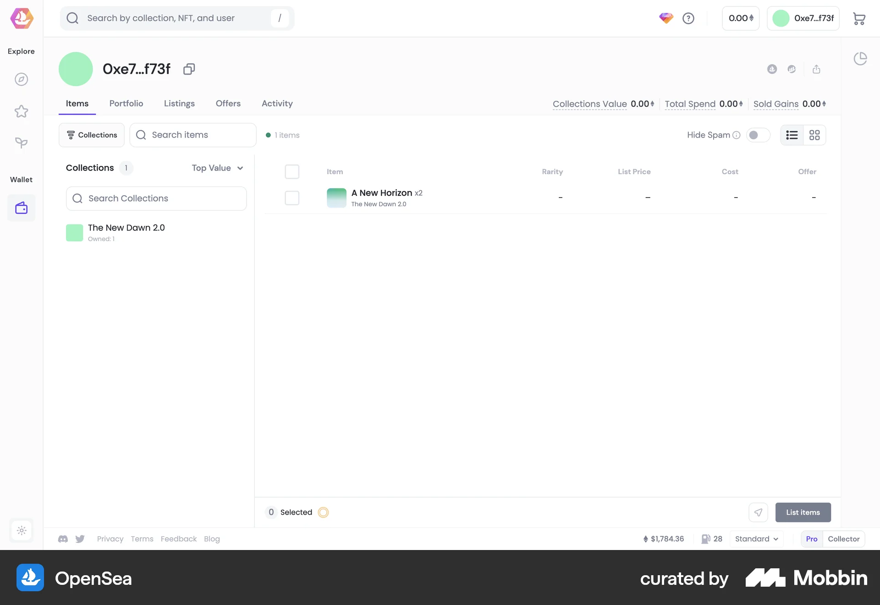Open the Explore compass icon in the sidebar
Screen dimensions: 880x605
(x=21, y=79)
